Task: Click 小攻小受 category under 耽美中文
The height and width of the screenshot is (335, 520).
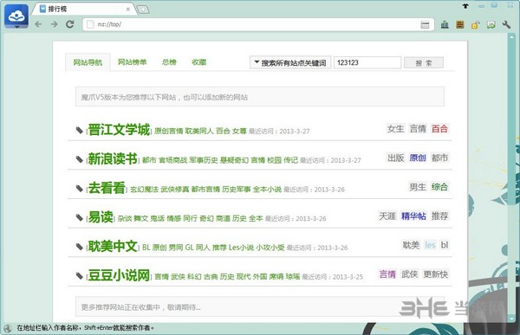Action: [270, 248]
